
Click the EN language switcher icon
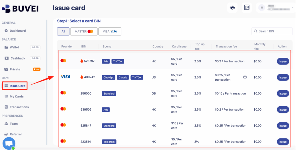pos(247,8)
